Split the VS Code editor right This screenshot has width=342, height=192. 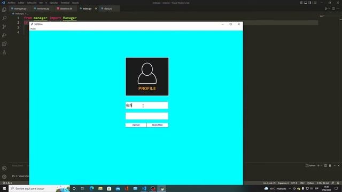pyautogui.click(x=333, y=9)
